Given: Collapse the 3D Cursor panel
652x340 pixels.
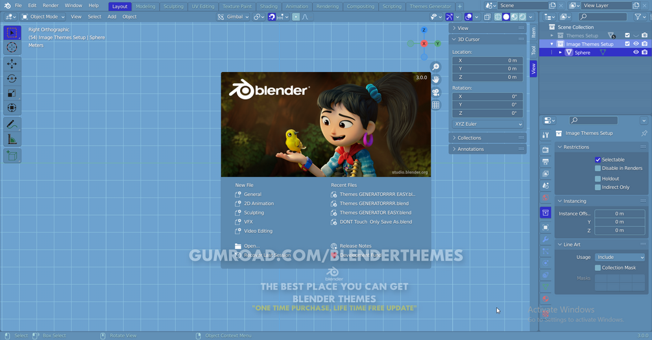Looking at the screenshot, I should click(x=488, y=40).
